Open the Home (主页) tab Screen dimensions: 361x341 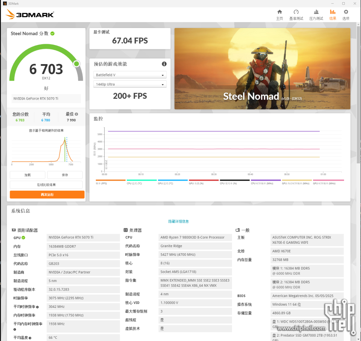tap(279, 15)
